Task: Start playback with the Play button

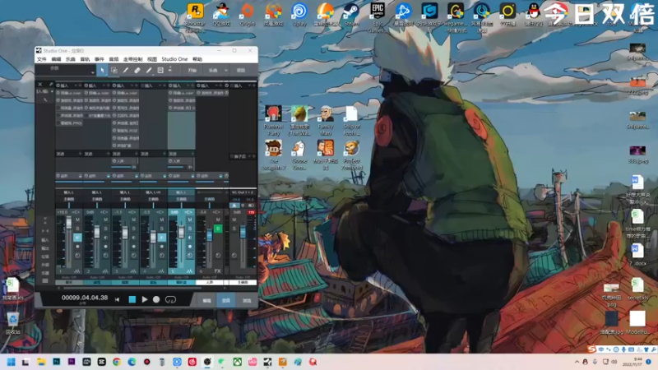Action: tap(145, 299)
